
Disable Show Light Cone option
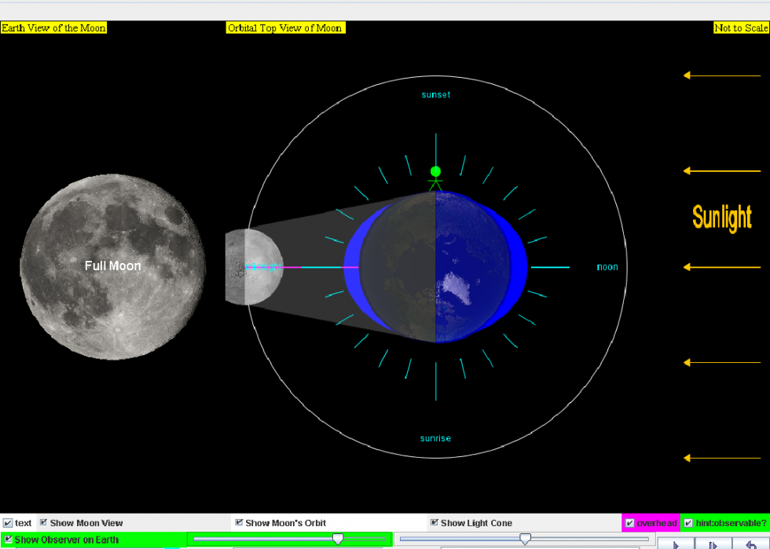434,522
